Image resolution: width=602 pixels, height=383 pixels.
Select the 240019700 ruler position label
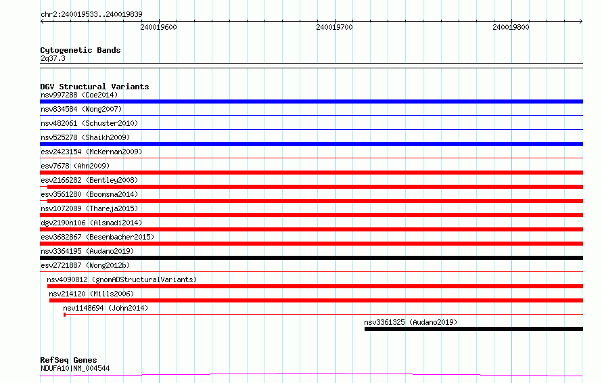pyautogui.click(x=334, y=27)
